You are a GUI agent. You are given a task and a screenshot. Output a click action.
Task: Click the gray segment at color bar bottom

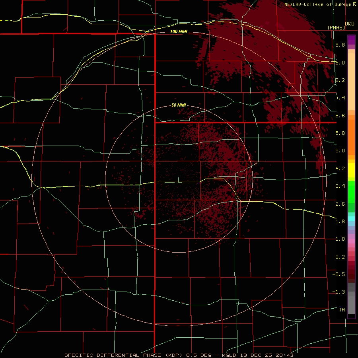click(x=351, y=299)
